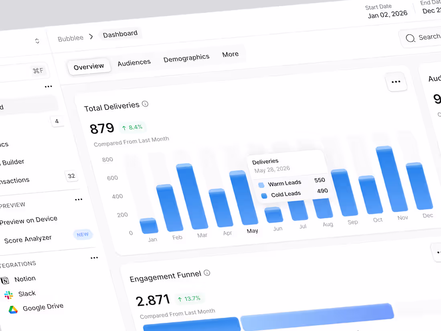Click the info icon beside Total Deliveries
The width and height of the screenshot is (441, 331).
point(145,104)
